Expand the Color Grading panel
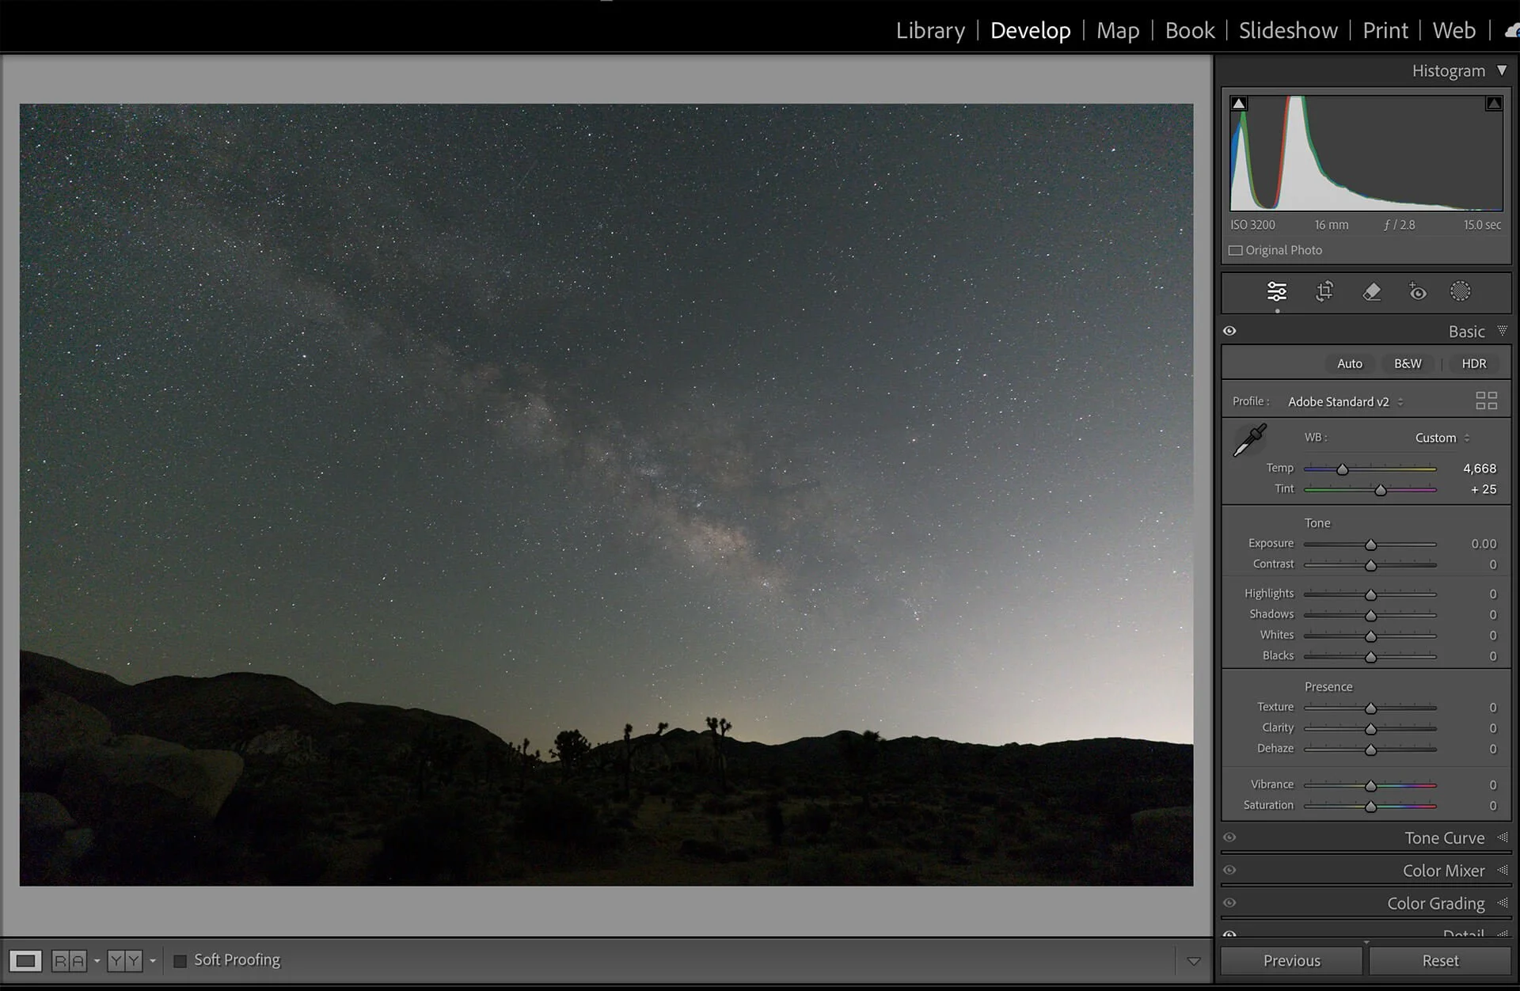1520x991 pixels. coord(1435,903)
